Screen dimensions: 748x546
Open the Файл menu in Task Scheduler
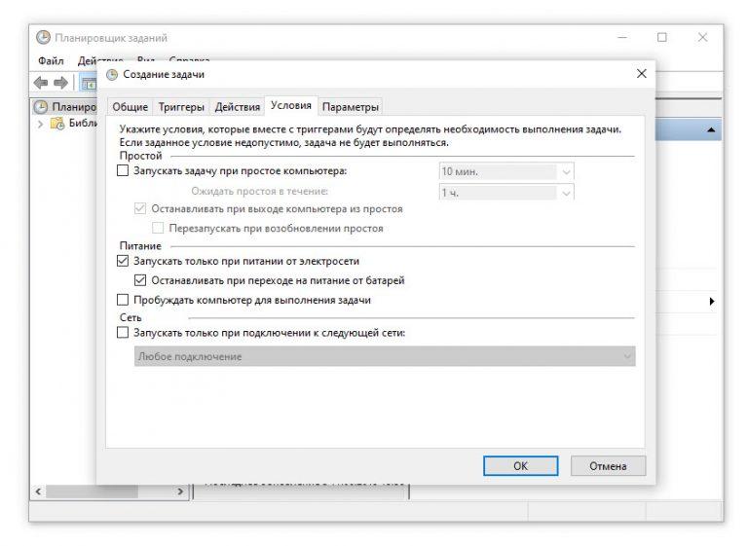51,61
